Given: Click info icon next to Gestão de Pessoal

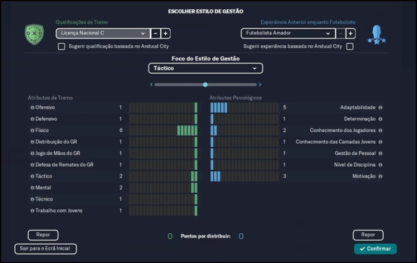Looking at the screenshot, I should coord(380,154).
